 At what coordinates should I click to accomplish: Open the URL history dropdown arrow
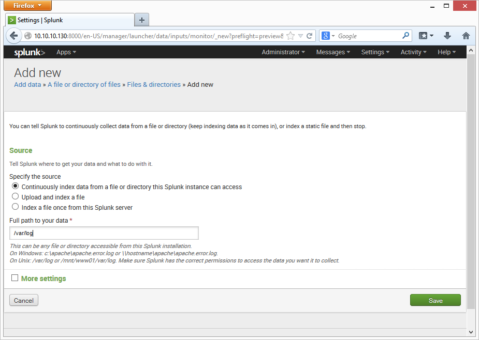coord(300,36)
